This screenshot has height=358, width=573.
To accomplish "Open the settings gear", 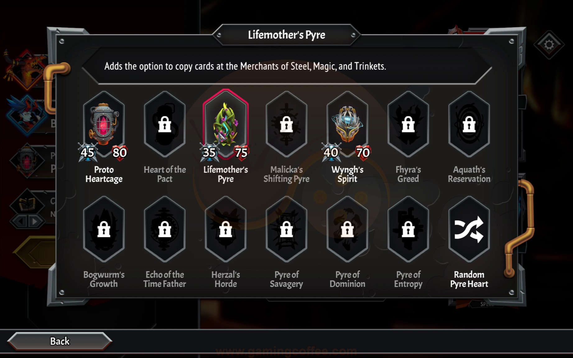I will (x=549, y=45).
